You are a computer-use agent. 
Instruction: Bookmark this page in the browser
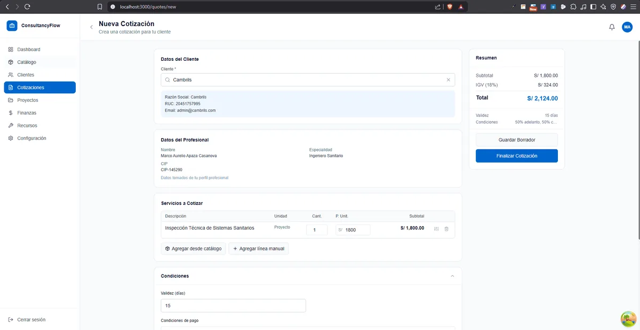click(x=100, y=6)
